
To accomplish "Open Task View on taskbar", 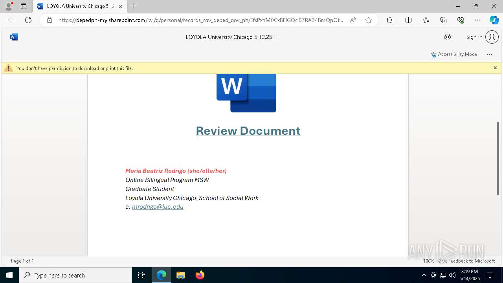I will pyautogui.click(x=141, y=275).
